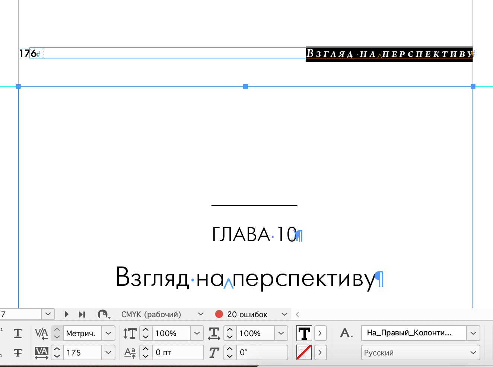This screenshot has height=367, width=493.
Task: Click the top-left text frame handle
Action: 18,86
